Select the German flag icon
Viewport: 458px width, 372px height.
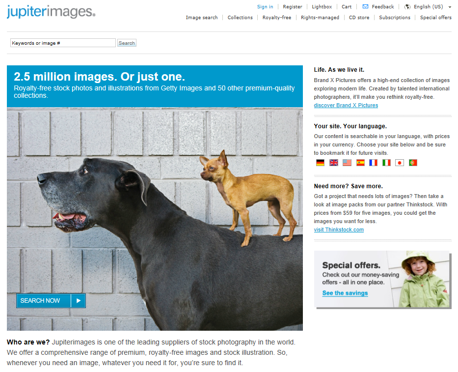320,163
